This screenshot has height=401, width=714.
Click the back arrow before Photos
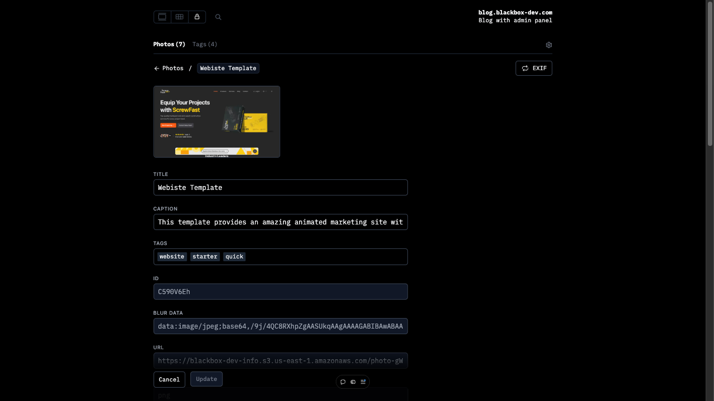coord(157,69)
